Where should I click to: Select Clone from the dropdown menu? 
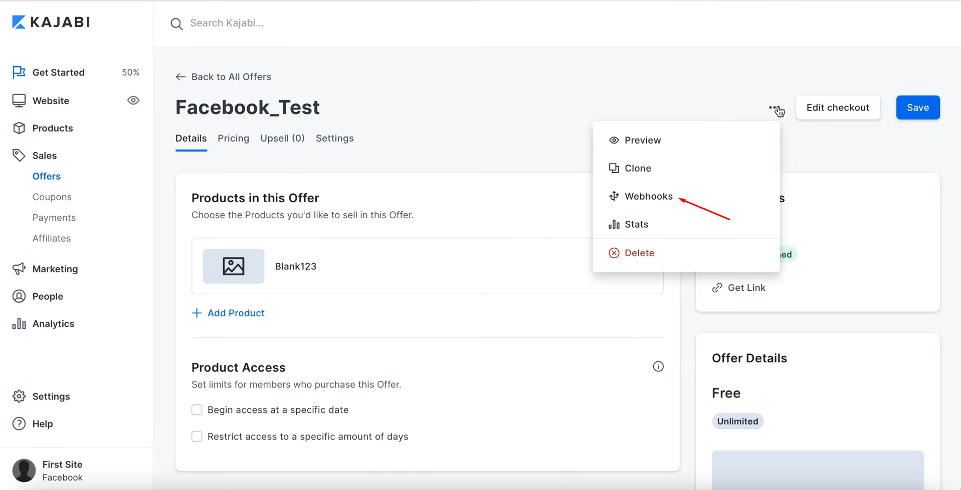(686, 168)
